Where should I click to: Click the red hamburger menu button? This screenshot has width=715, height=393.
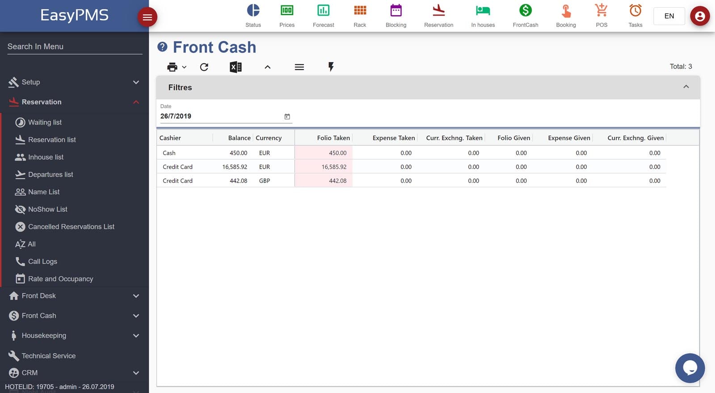tap(147, 17)
